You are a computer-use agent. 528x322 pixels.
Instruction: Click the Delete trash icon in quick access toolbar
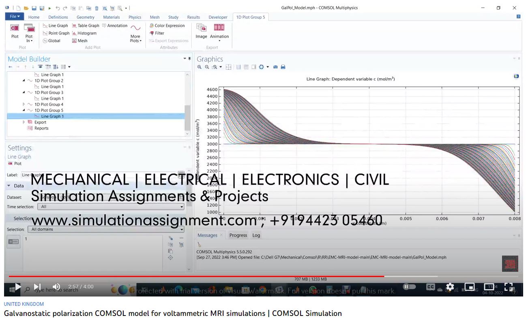[x=97, y=8]
